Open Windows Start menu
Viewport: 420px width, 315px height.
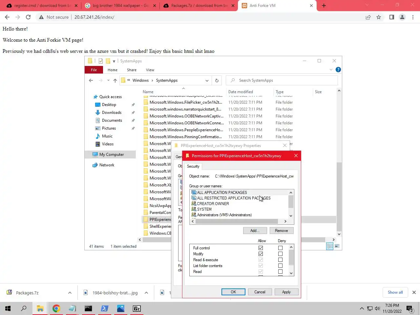[x=8, y=308]
